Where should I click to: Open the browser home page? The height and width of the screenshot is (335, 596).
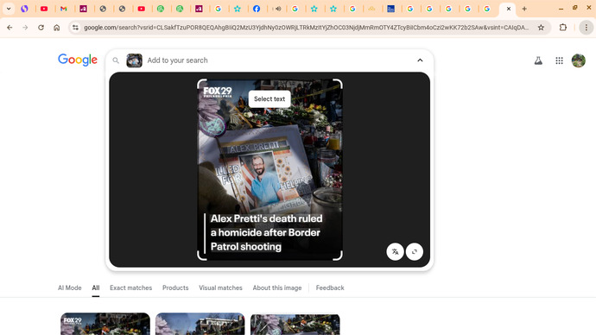[x=57, y=28]
